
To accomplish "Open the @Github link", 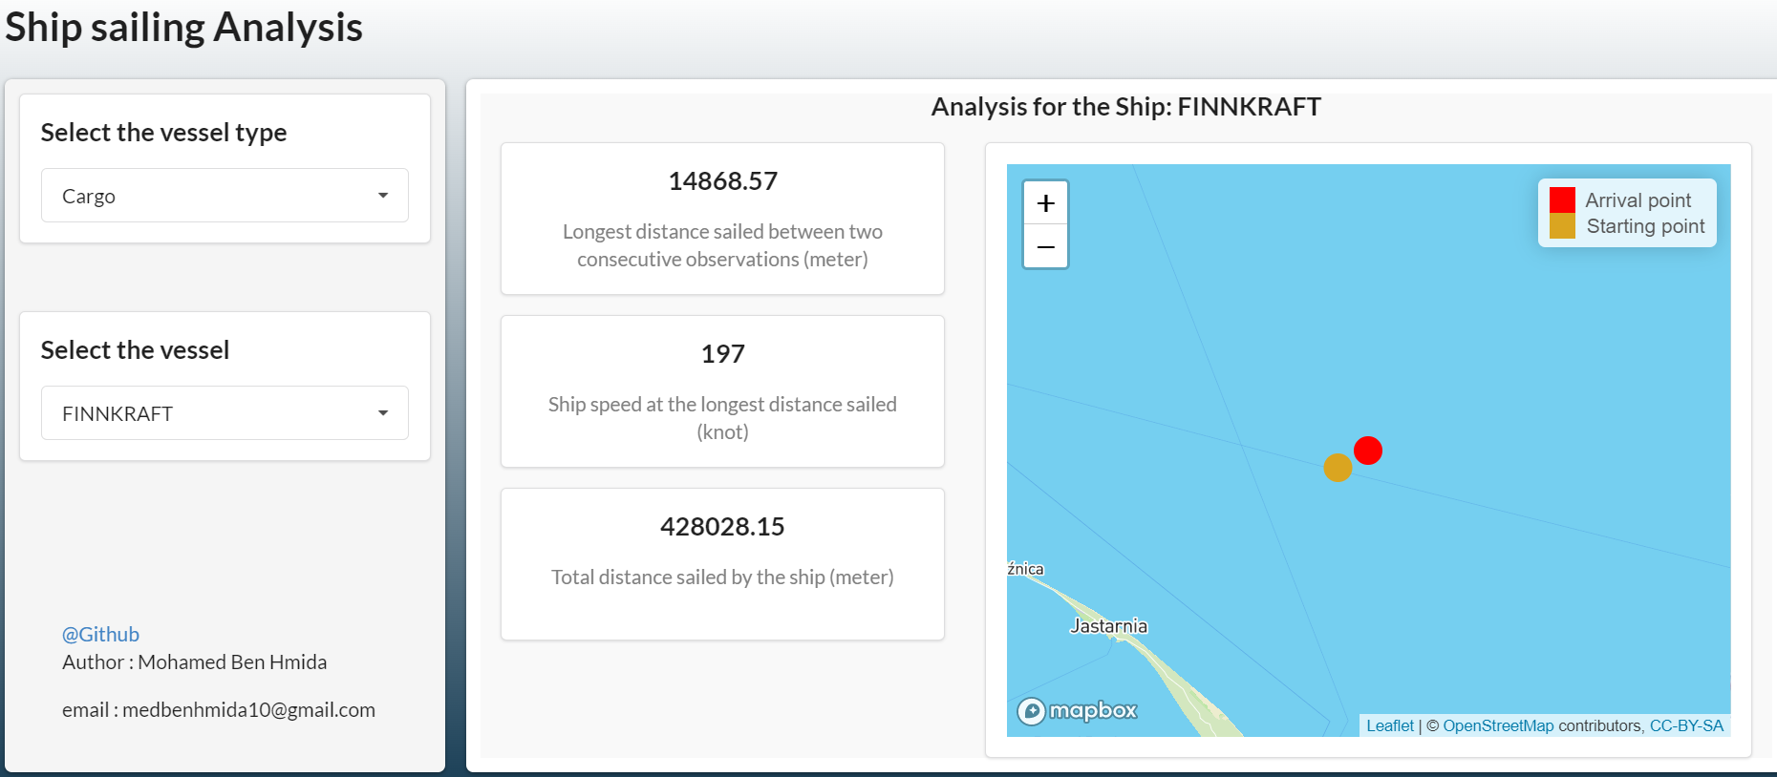I will (100, 635).
